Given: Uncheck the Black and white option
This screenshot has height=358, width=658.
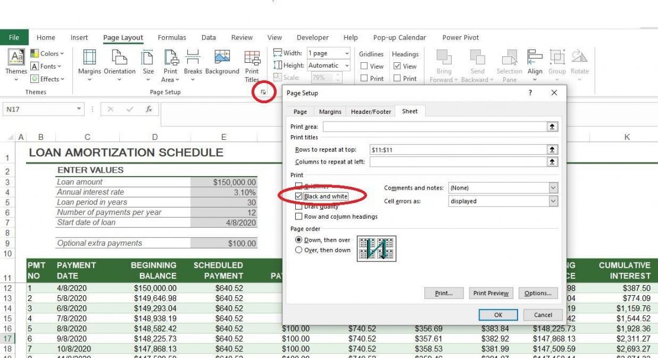Looking at the screenshot, I should click(x=299, y=196).
